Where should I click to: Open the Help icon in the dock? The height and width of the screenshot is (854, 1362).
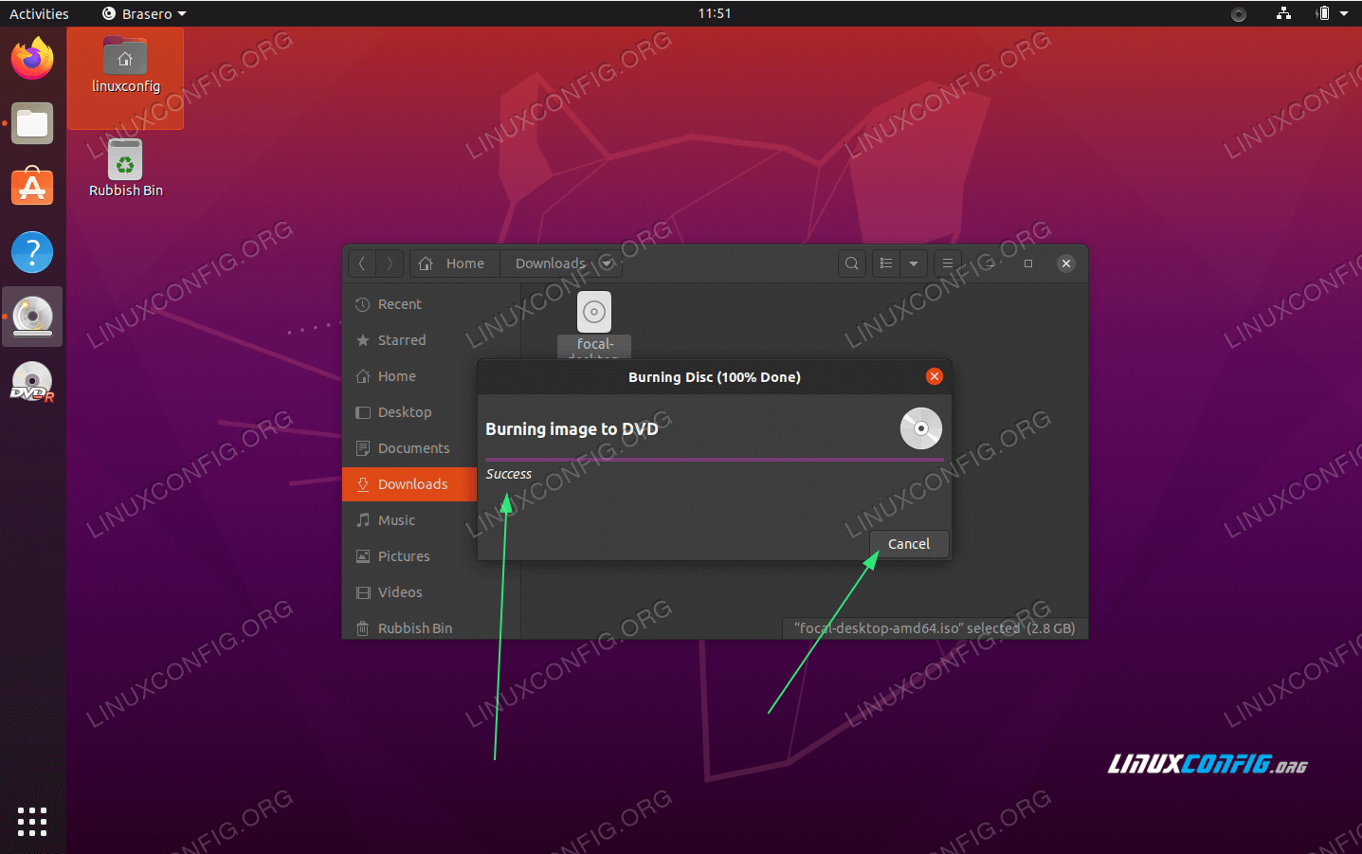[32, 252]
